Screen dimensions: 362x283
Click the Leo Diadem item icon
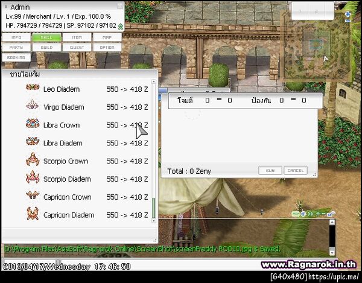pos(33,87)
